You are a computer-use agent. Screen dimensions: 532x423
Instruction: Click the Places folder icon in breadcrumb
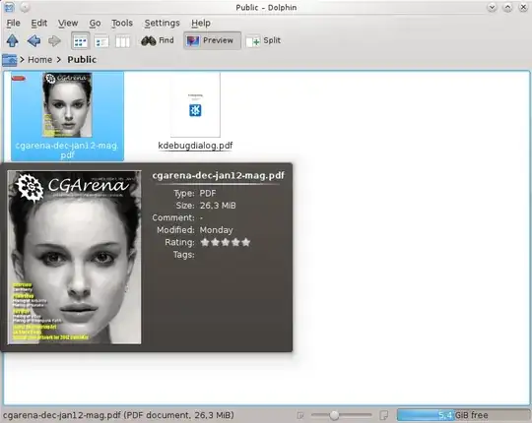tap(9, 60)
